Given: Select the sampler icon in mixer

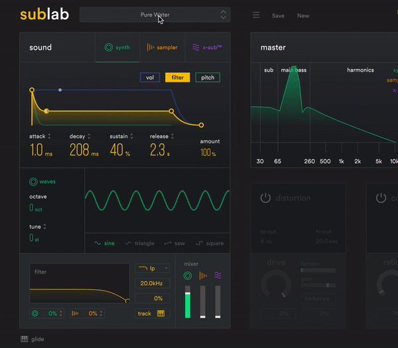Looking at the screenshot, I should tap(203, 276).
